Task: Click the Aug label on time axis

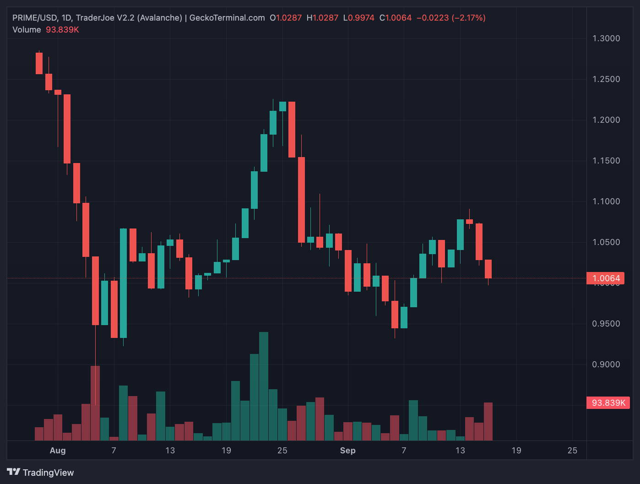Action: coord(58,451)
